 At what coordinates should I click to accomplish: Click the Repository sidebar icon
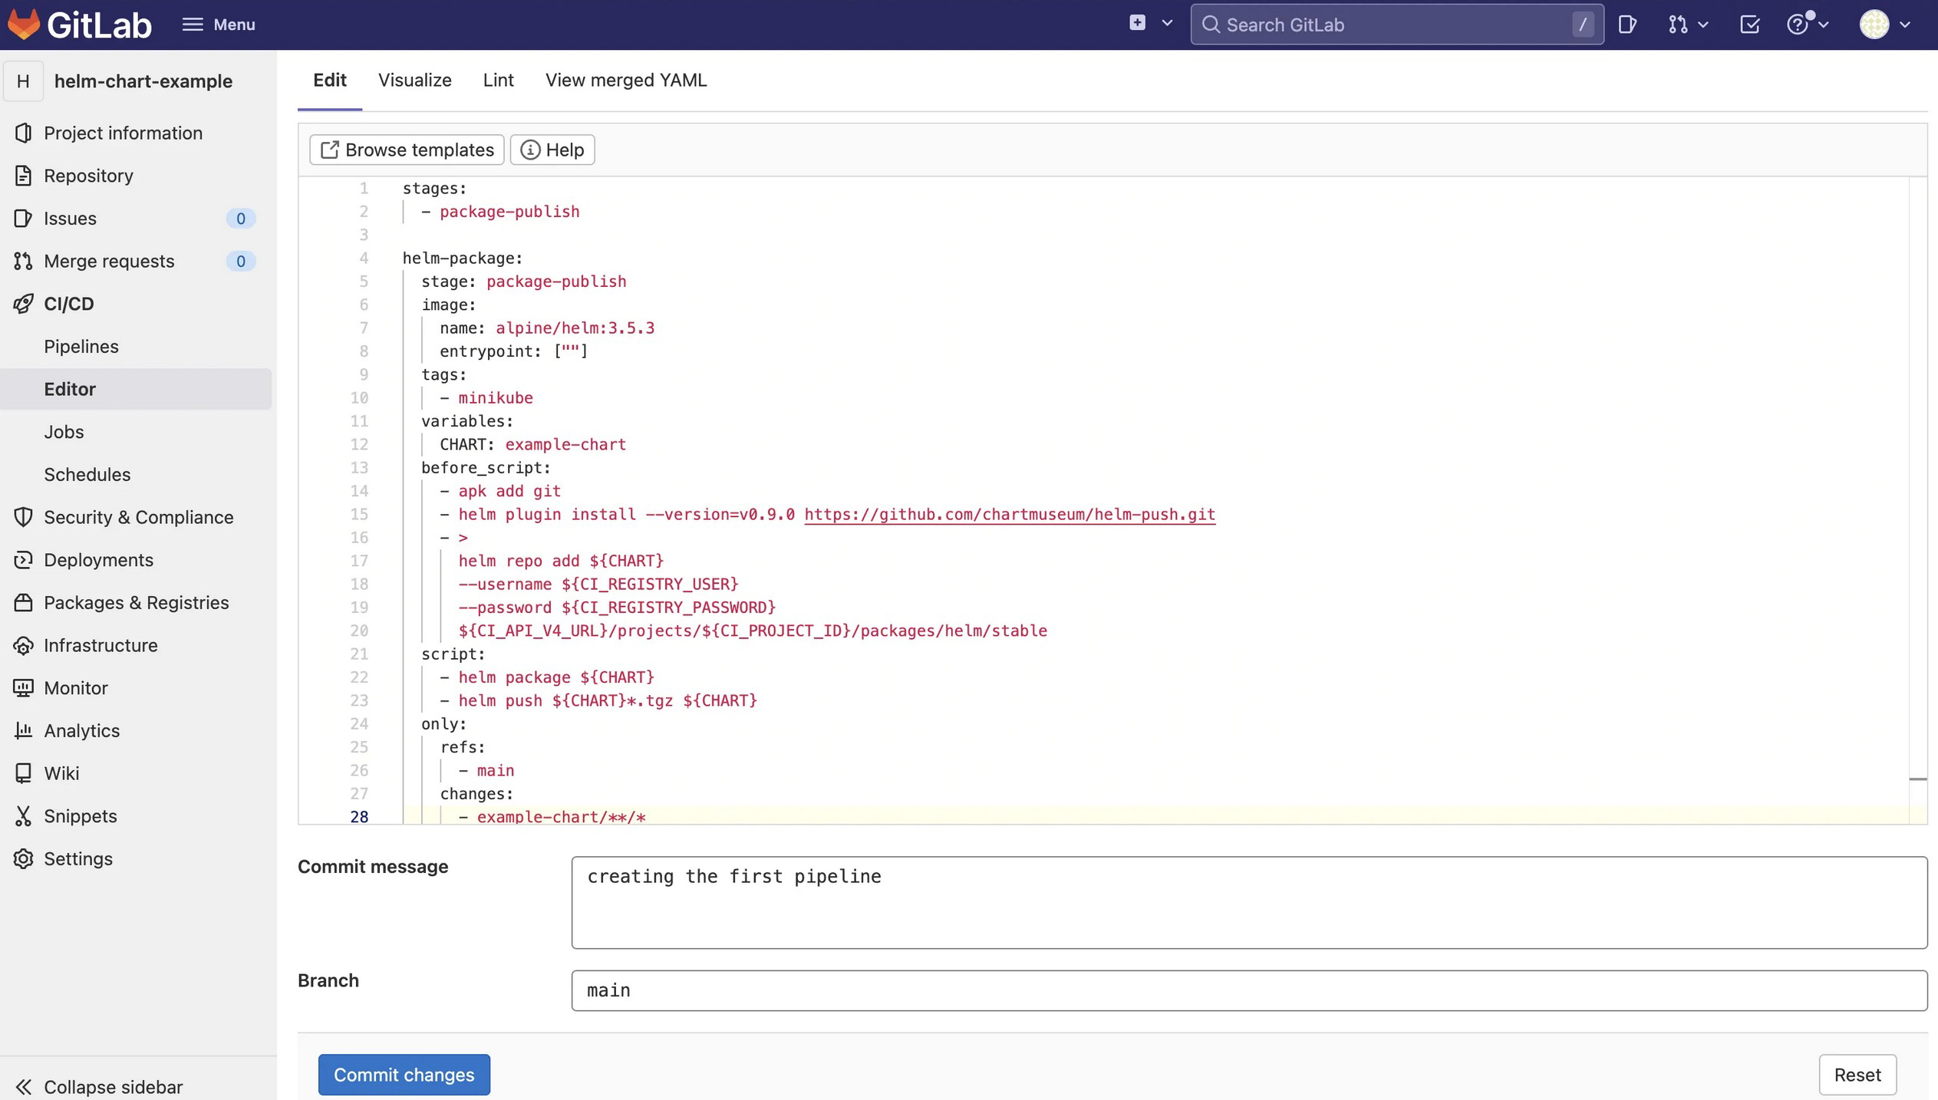(23, 176)
